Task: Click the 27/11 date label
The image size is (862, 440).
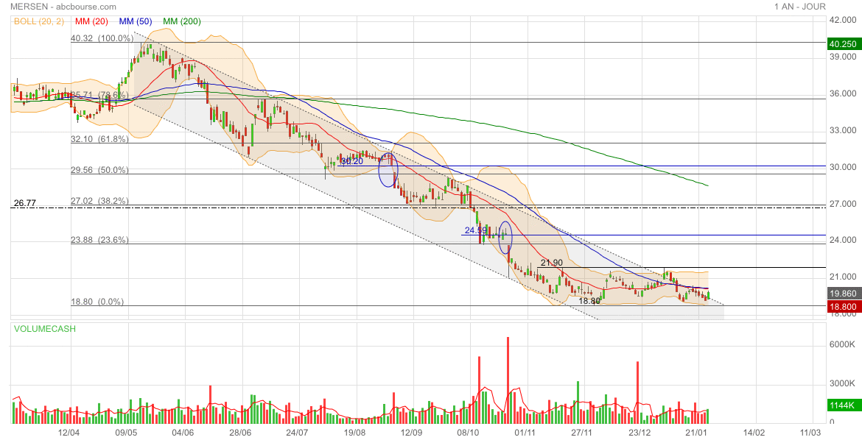Action: pyautogui.click(x=582, y=433)
